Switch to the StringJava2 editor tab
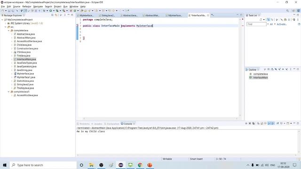The height and width of the screenshot is (169, 301). point(108,15)
